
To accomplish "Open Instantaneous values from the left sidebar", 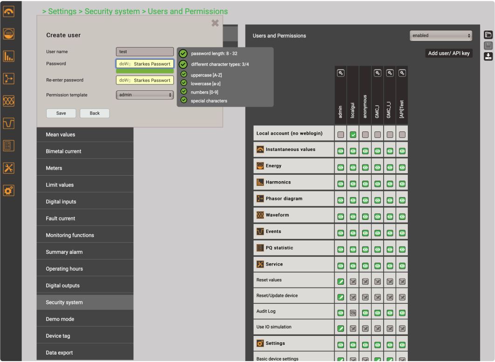I will click(x=8, y=12).
